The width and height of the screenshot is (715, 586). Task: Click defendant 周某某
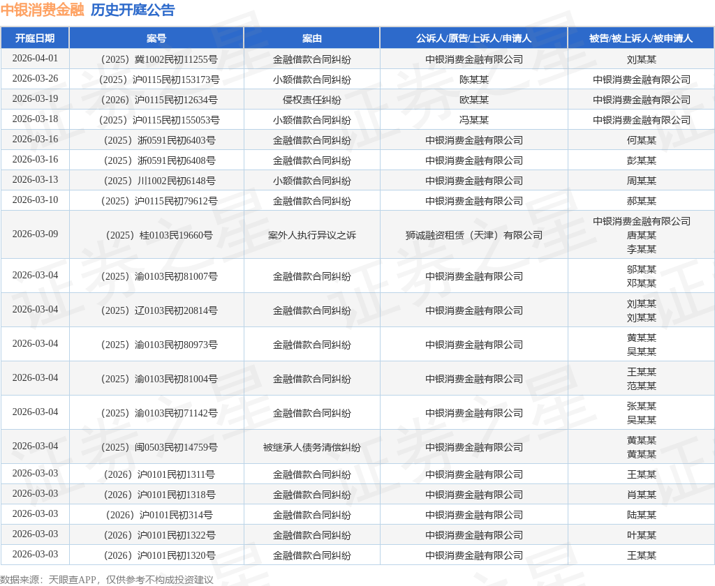point(641,181)
